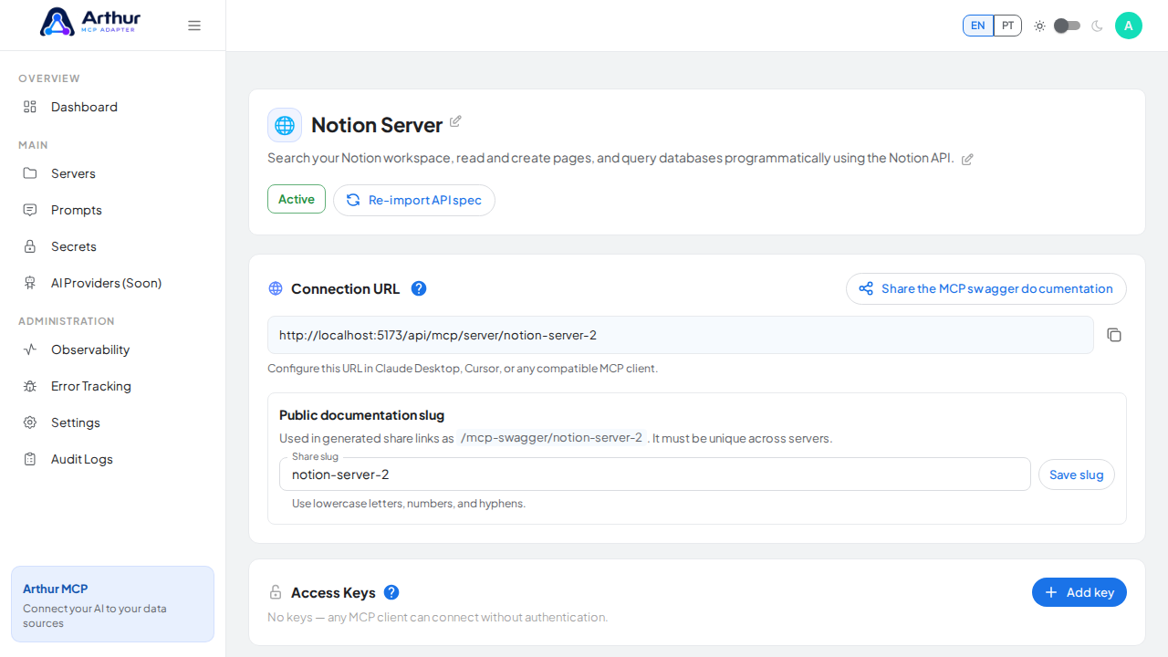Click the Access Keys lock icon
The height and width of the screenshot is (657, 1168).
[276, 592]
